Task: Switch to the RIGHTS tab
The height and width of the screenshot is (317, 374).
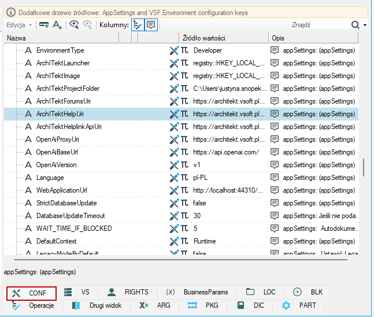Action: 128,292
